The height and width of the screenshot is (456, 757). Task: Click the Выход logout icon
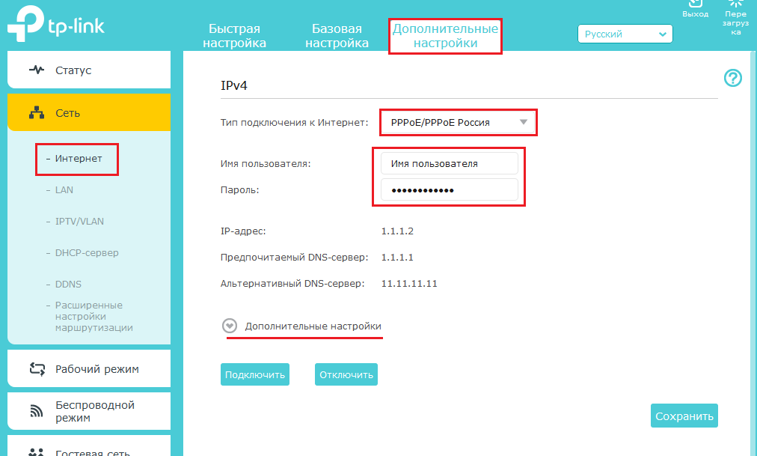point(695,4)
